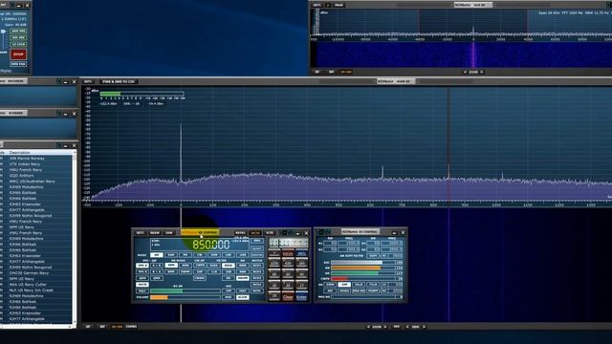The image size is (612, 344).
Task: Stop the radio with the red STOP button
Action: click(x=18, y=54)
